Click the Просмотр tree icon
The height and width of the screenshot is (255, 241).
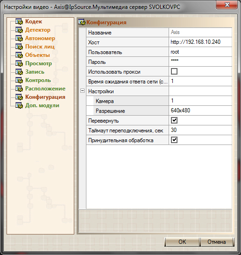[19, 63]
